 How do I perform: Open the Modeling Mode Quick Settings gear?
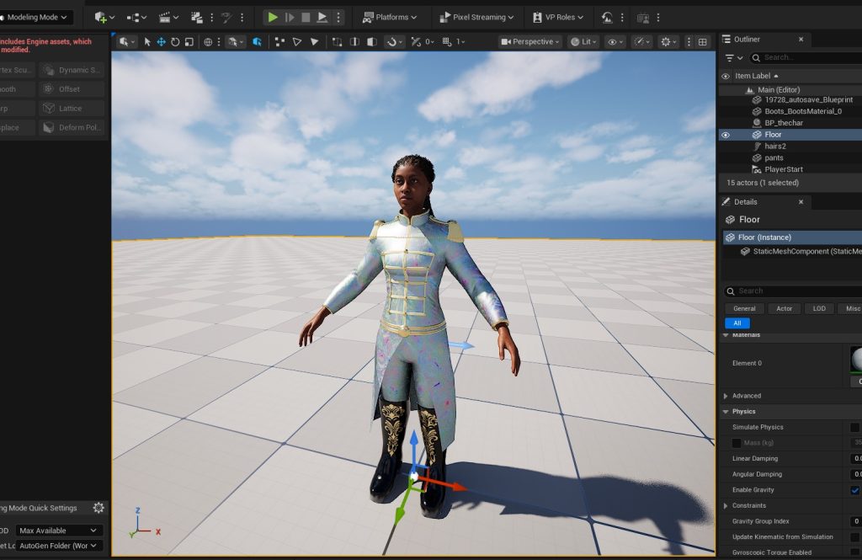click(x=98, y=508)
